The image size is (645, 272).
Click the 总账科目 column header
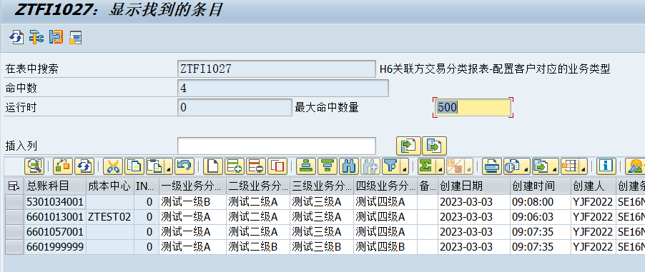(55, 186)
